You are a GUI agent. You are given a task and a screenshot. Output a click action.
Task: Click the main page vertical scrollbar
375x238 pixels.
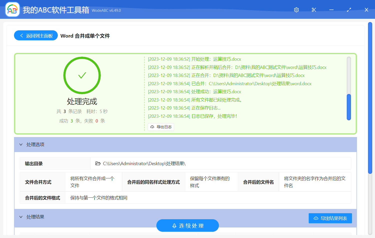(x=370, y=98)
